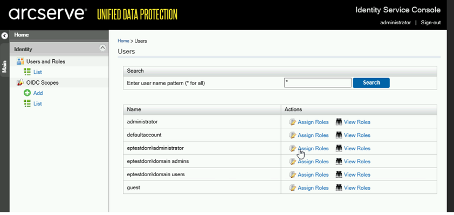
Task: Open the Home menu in the sidebar
Action: pyautogui.click(x=22, y=34)
